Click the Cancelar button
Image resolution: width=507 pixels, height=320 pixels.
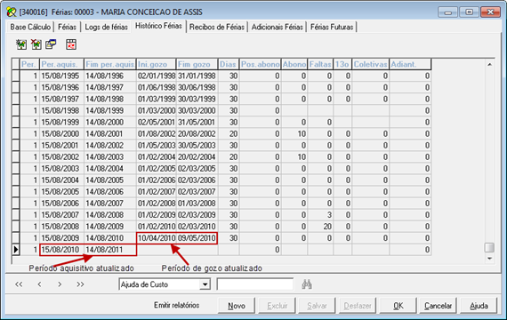tap(438, 306)
